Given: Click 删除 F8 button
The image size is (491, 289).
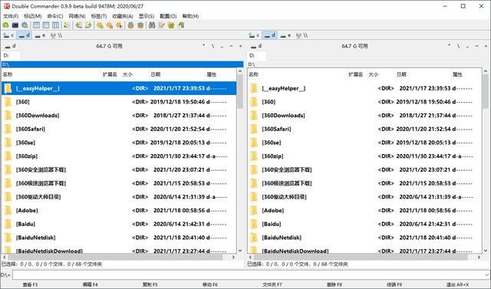Looking at the screenshot, I should click(x=334, y=284).
